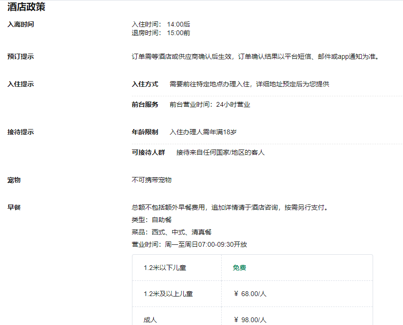Click the 类型：自助餐 breakfast type line
This screenshot has width=403, height=325.
[x=151, y=220]
